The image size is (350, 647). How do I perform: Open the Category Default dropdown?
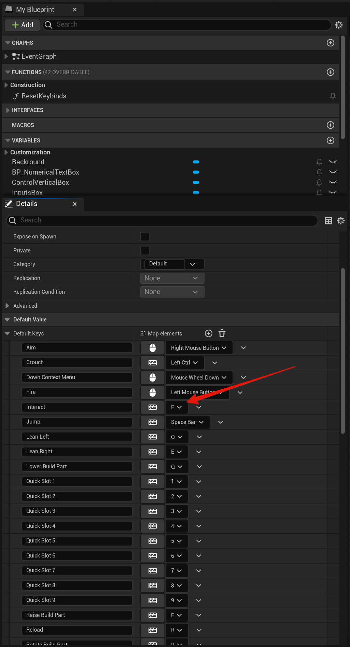193,264
